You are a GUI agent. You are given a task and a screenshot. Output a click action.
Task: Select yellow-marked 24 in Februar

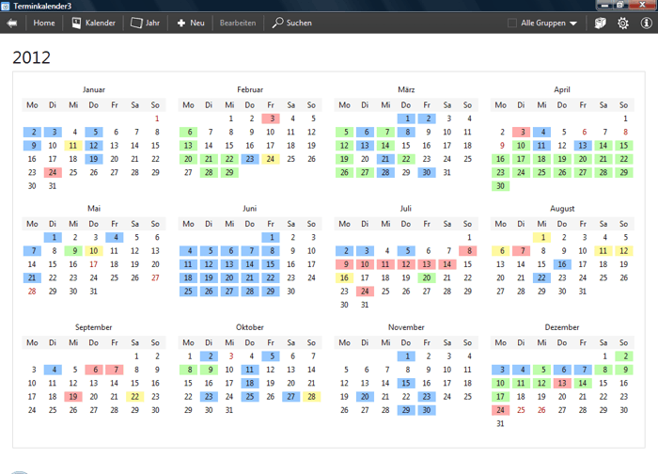pyautogui.click(x=271, y=159)
